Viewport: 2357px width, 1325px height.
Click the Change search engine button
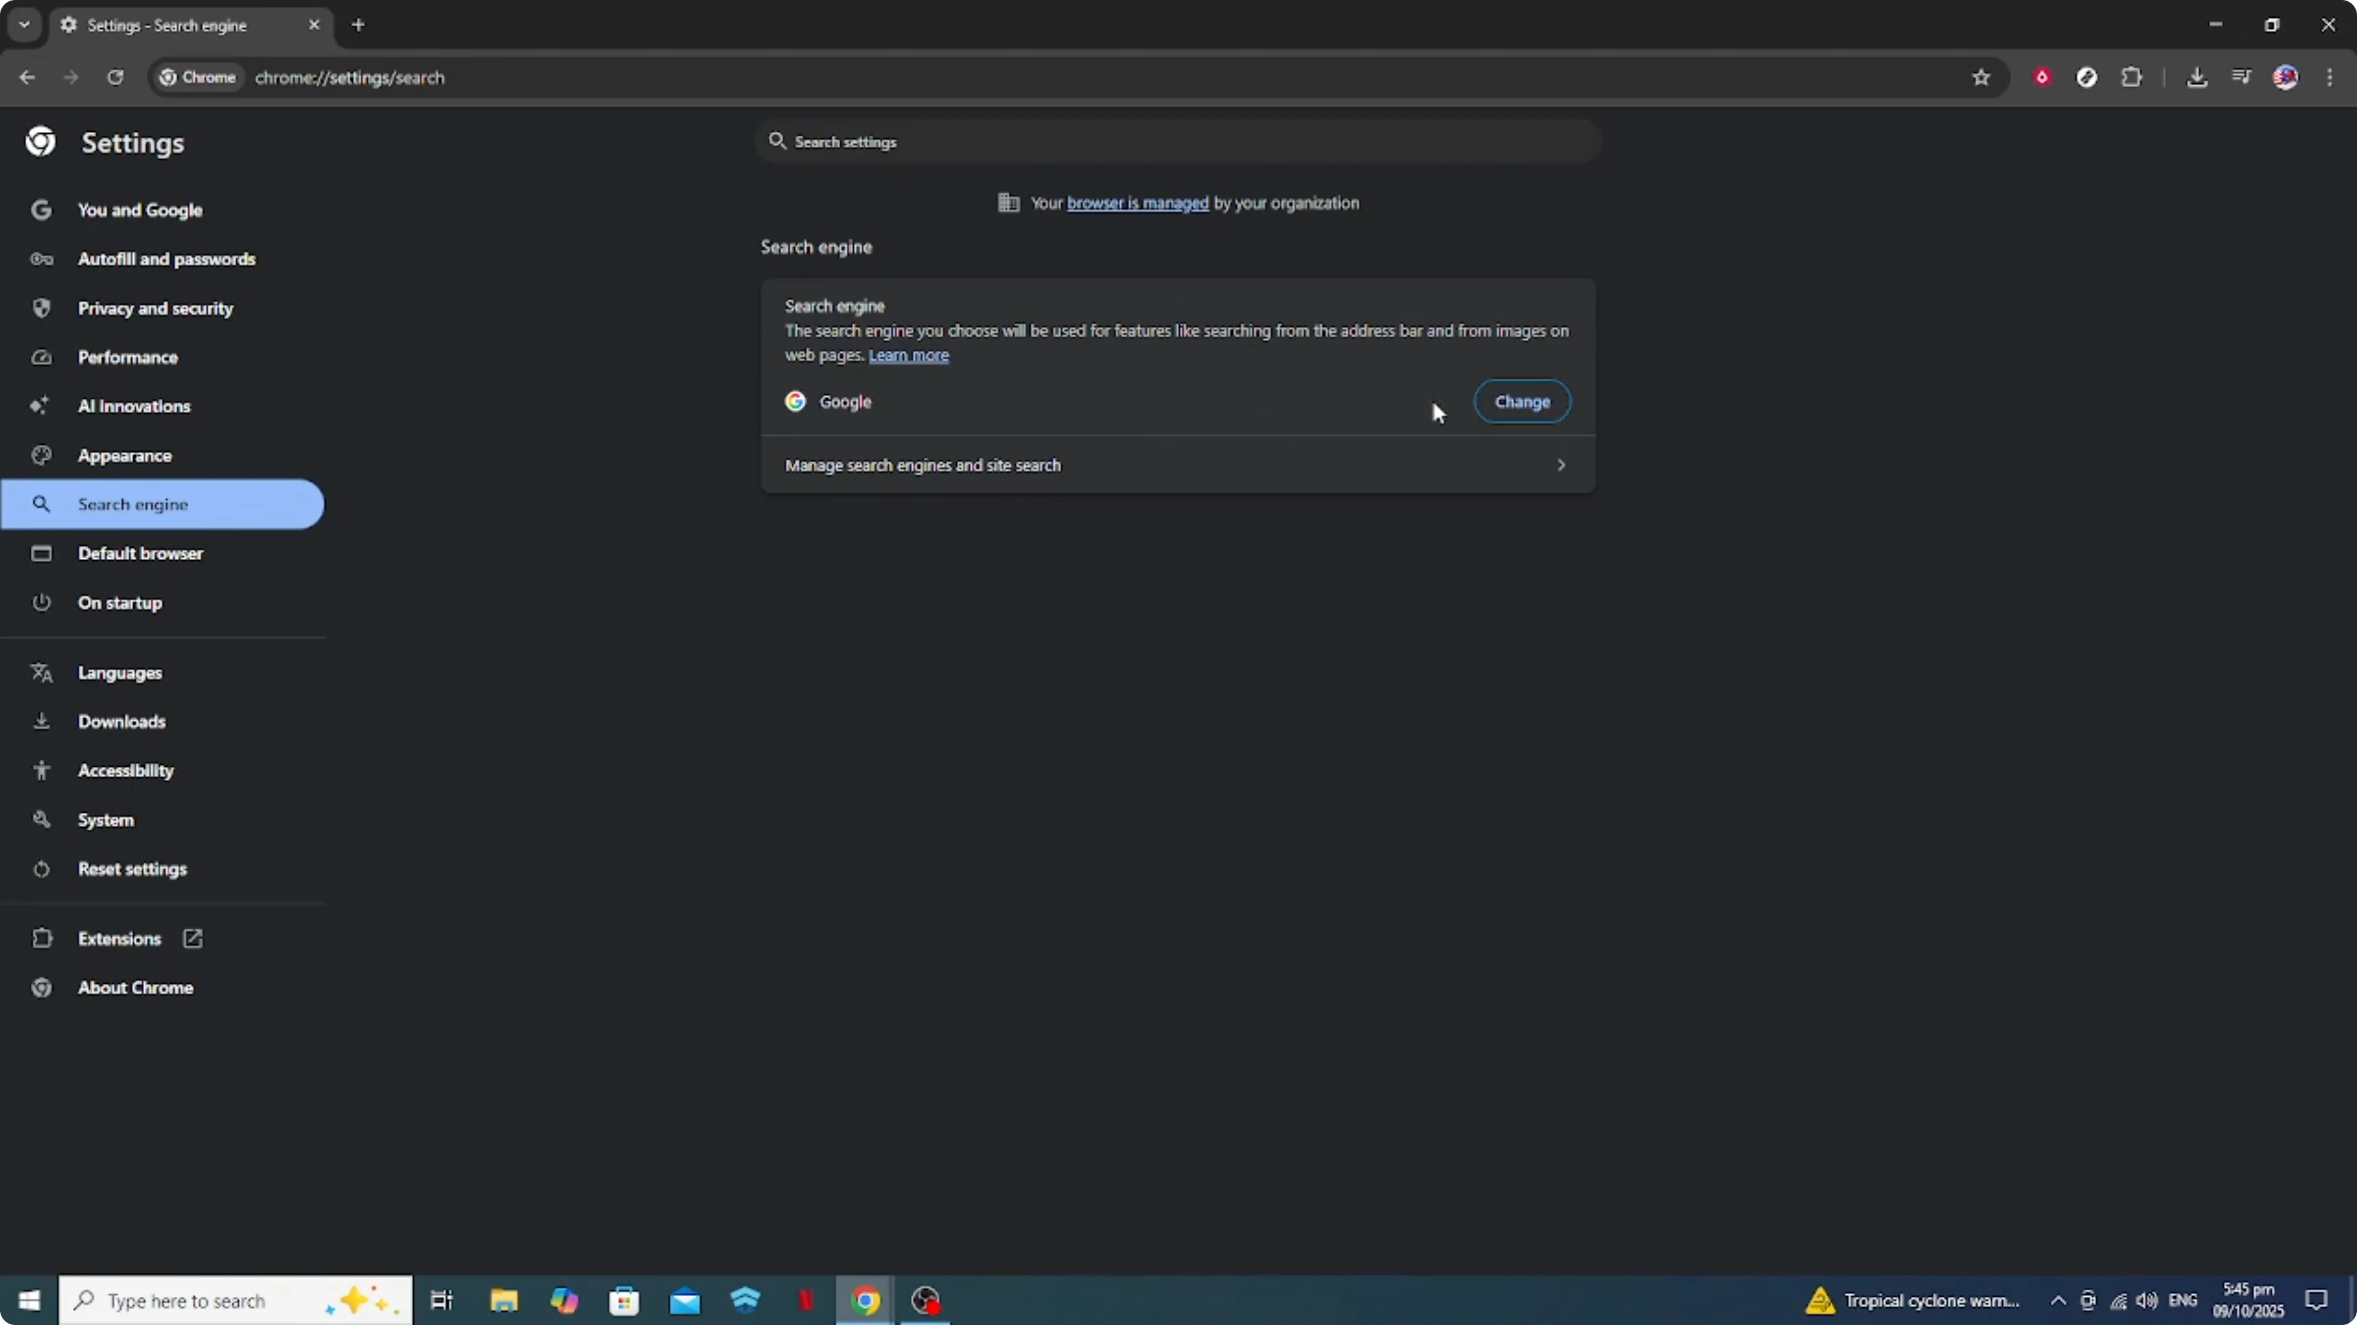(1522, 401)
